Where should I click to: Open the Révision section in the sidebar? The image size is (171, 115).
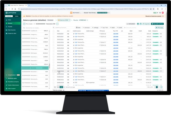[x=13, y=23]
